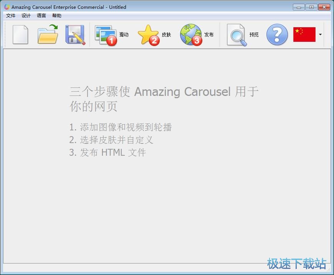
Task: Close the Amazing Carousel window
Action: click(324, 7)
